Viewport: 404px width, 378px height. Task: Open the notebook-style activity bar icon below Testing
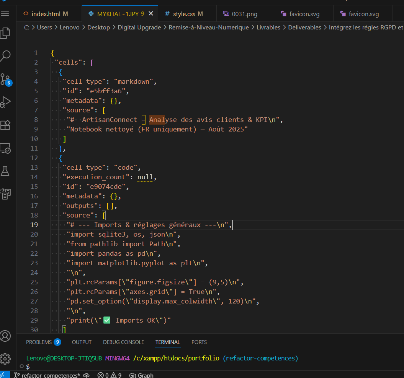[x=5, y=194]
